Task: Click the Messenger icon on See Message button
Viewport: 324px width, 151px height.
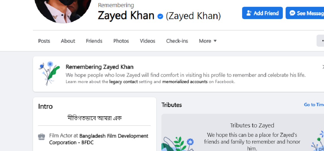Action: click(292, 13)
